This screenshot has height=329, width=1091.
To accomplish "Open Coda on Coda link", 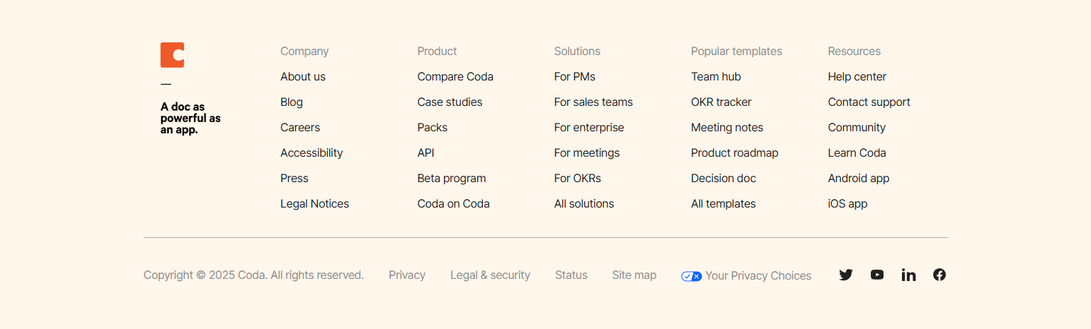I will pos(453,203).
